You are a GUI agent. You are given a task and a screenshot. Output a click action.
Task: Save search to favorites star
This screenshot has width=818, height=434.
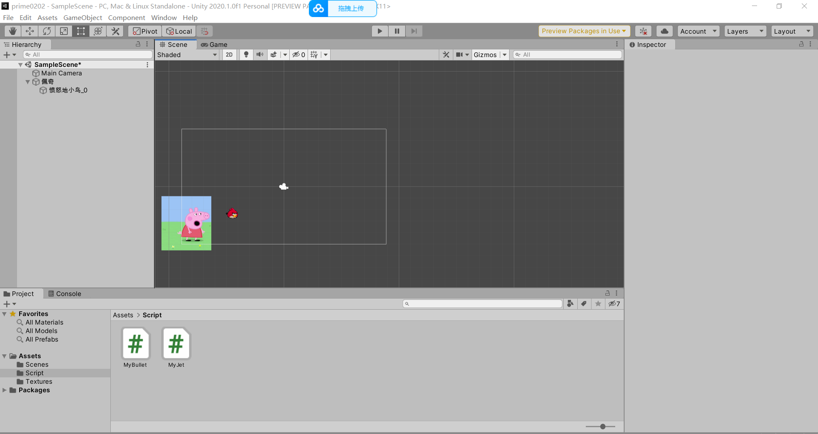point(598,304)
